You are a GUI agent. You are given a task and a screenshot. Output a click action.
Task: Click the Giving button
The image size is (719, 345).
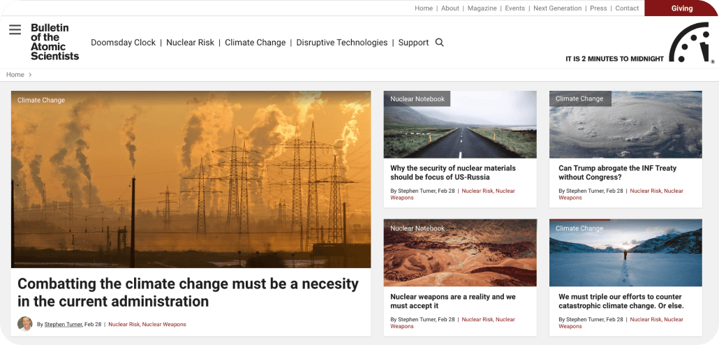coord(681,8)
